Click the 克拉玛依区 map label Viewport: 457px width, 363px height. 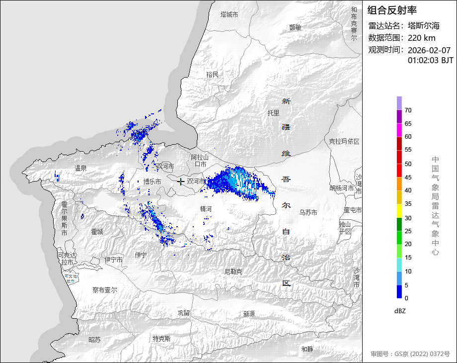point(344,142)
